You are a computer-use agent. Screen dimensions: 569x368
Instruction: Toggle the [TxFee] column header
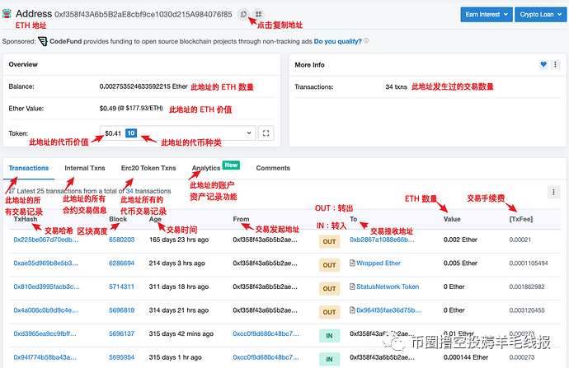pos(520,220)
